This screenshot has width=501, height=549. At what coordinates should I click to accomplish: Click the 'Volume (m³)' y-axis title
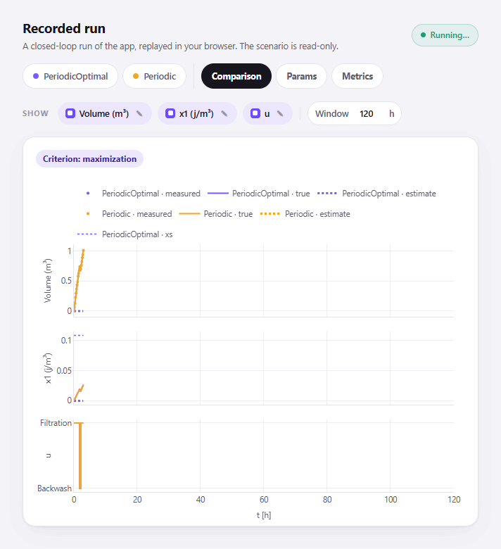click(x=48, y=280)
